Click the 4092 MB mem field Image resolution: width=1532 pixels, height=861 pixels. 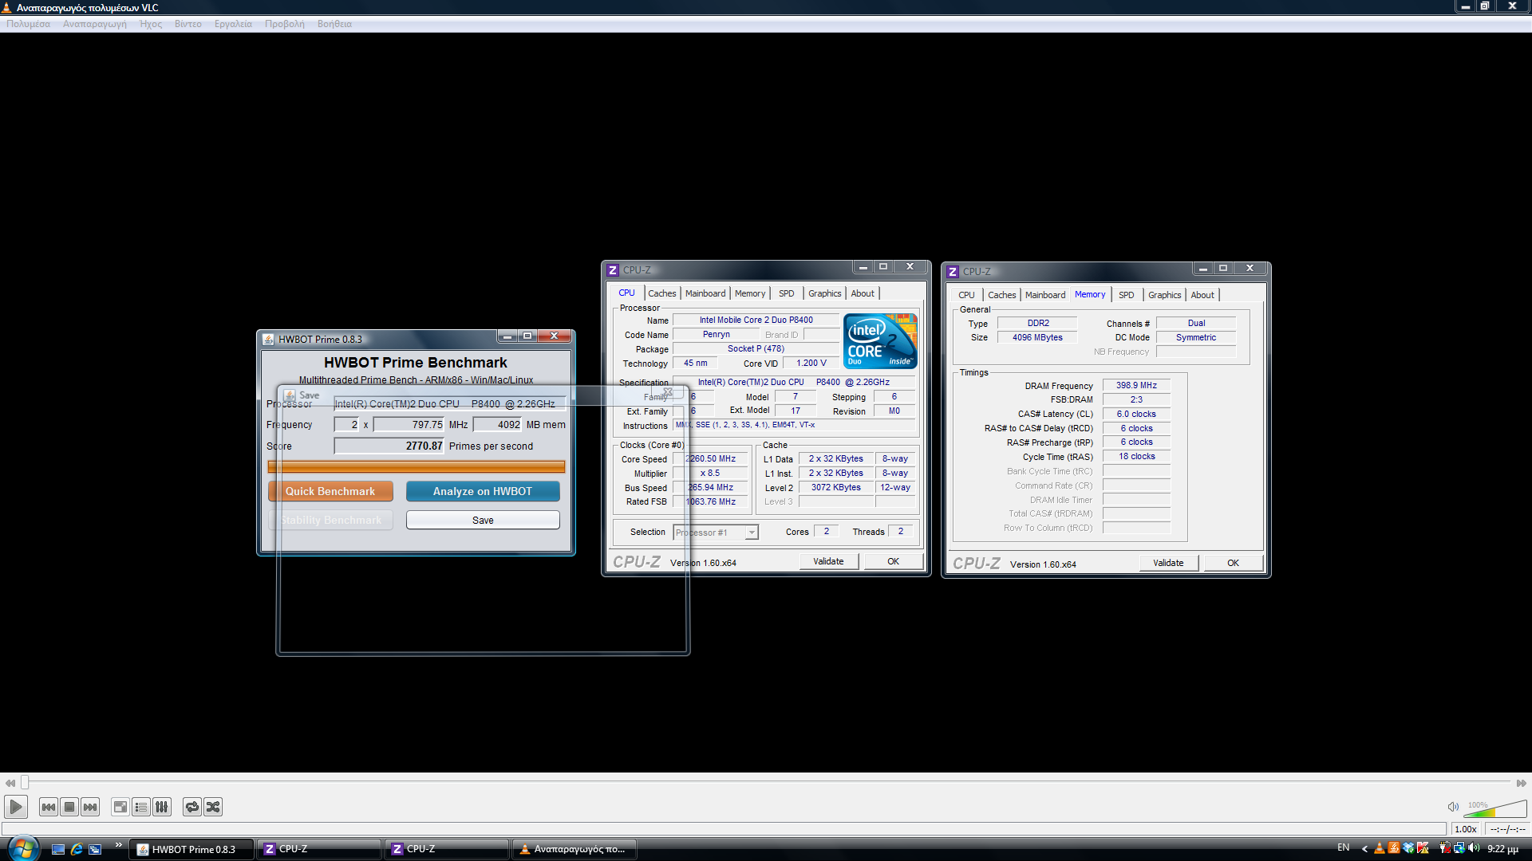[498, 425]
